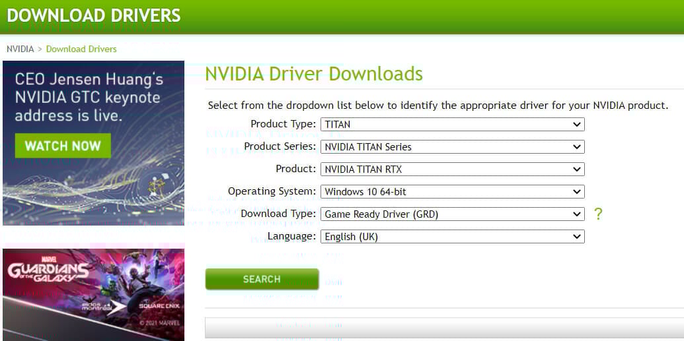Viewport: 684px width, 341px height.
Task: Expand the Product dropdown showing NVIDIA TITAN RTX
Action: coord(452,170)
